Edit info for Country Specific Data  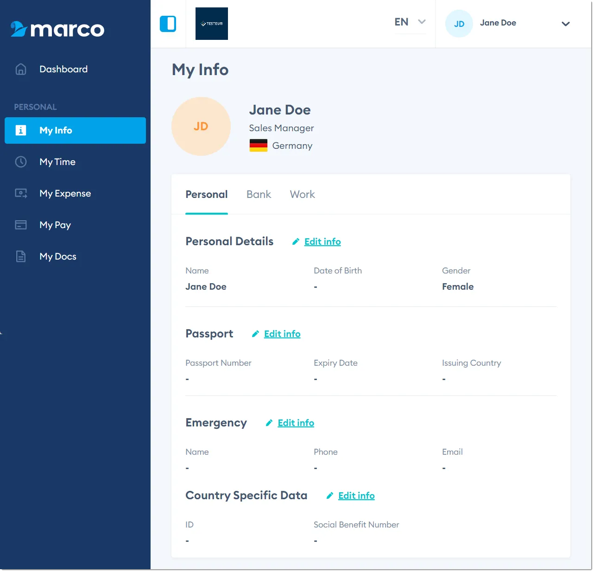pyautogui.click(x=357, y=496)
